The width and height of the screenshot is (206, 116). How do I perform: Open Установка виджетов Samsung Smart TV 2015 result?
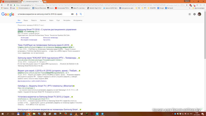pyautogui.click(x=45, y=97)
